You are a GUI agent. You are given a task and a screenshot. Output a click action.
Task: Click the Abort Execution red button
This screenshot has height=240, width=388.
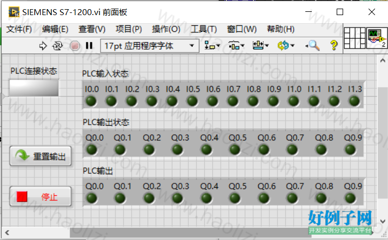[x=75, y=46]
